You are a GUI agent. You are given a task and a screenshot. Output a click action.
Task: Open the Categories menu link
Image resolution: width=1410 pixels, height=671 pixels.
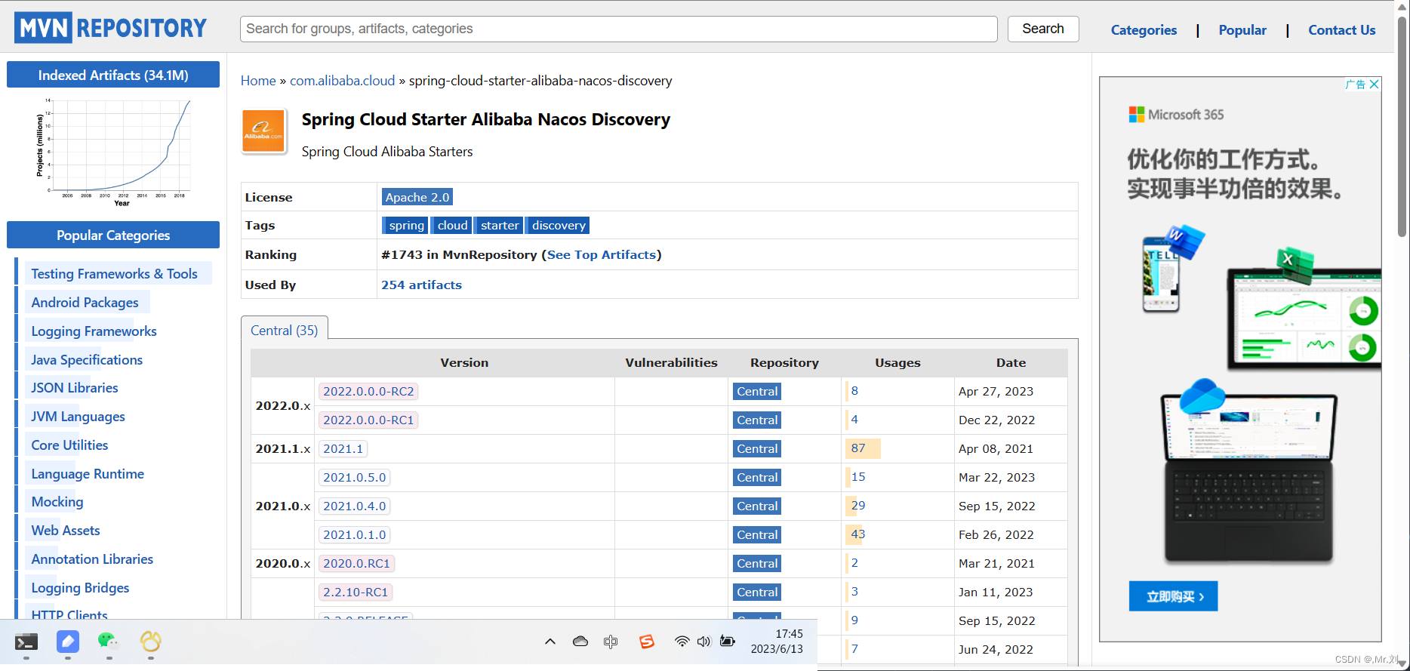[1144, 30]
